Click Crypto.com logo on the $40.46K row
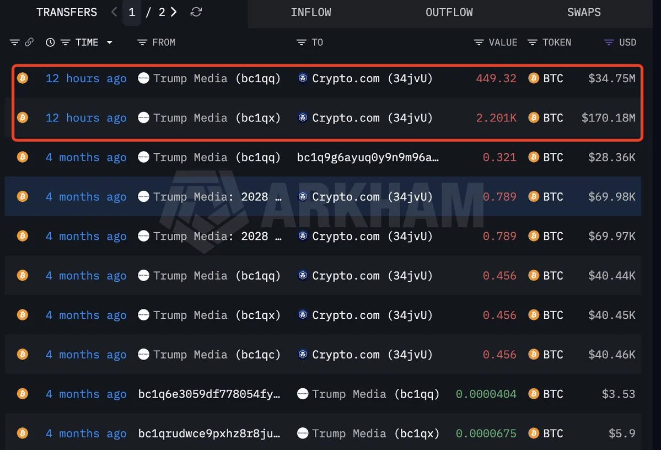The width and height of the screenshot is (661, 450). (303, 354)
